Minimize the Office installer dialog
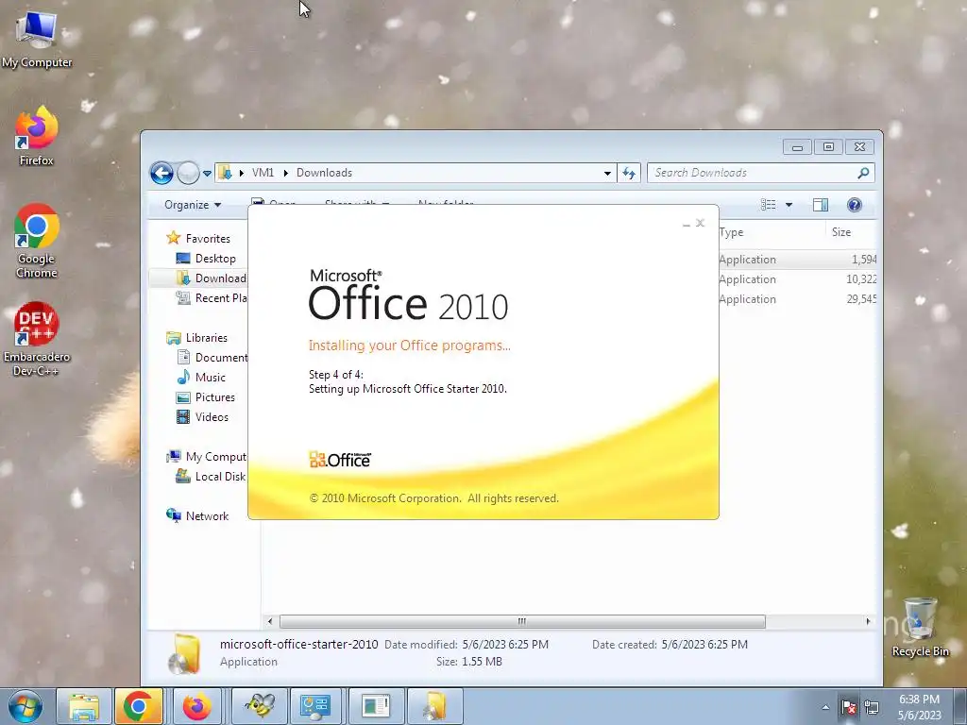Viewport: 967px width, 725px height. pyautogui.click(x=687, y=224)
